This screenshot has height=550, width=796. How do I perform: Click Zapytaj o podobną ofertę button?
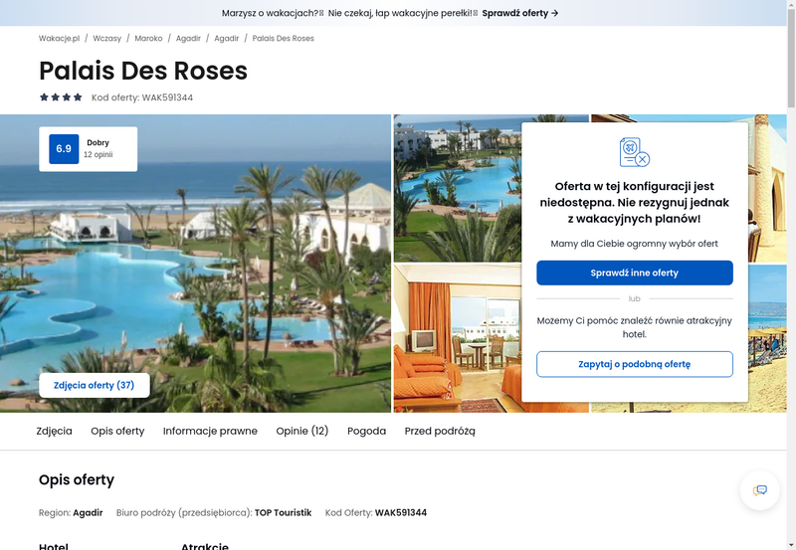pyautogui.click(x=635, y=364)
